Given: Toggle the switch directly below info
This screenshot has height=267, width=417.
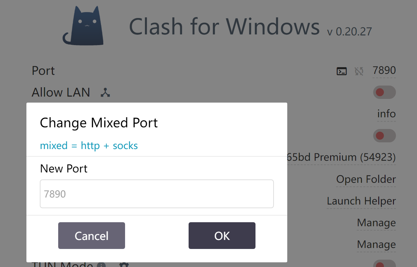Looking at the screenshot, I should [x=384, y=136].
